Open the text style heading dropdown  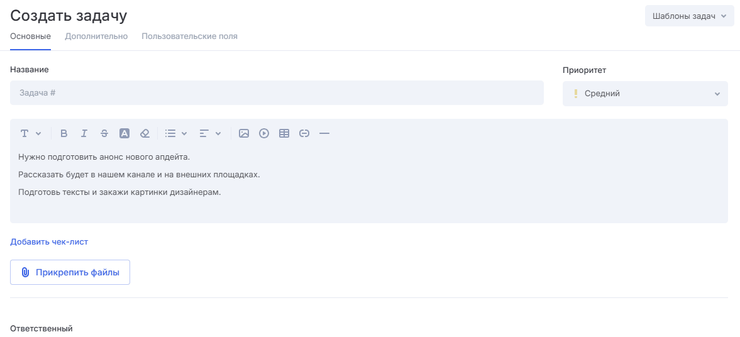(x=30, y=133)
